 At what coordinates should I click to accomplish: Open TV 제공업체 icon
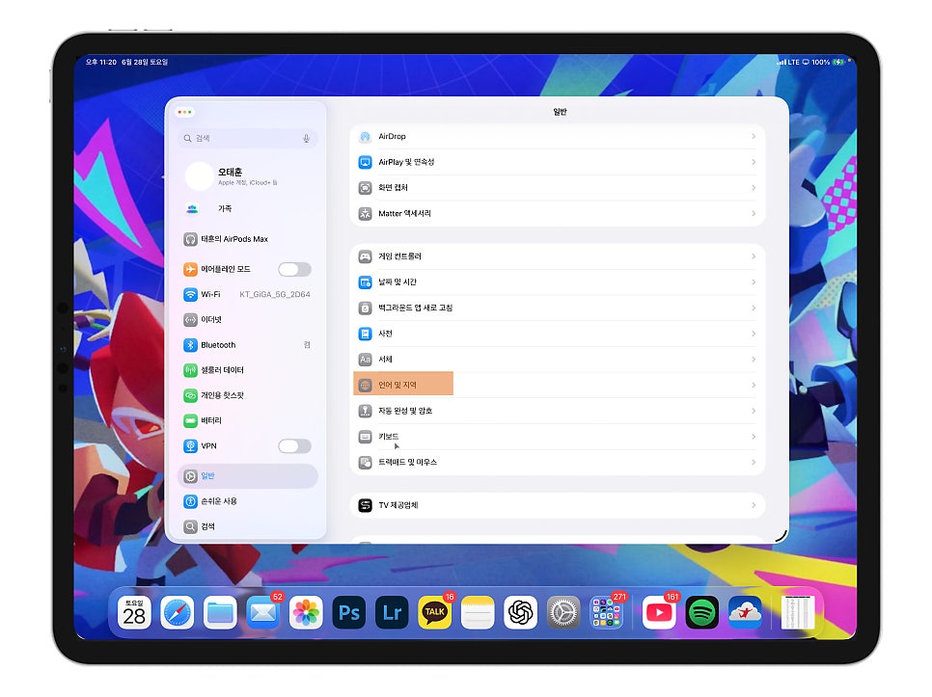[365, 505]
